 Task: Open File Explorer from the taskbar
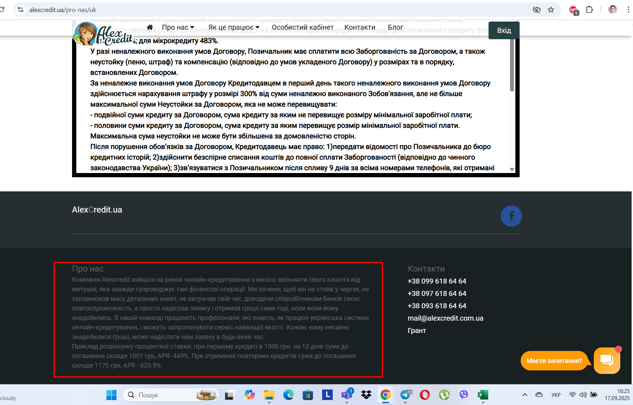pyautogui.click(x=269, y=395)
